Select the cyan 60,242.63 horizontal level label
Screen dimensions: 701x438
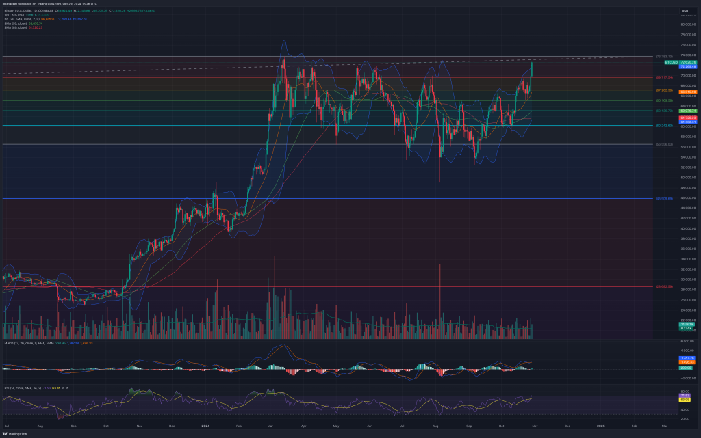664,126
